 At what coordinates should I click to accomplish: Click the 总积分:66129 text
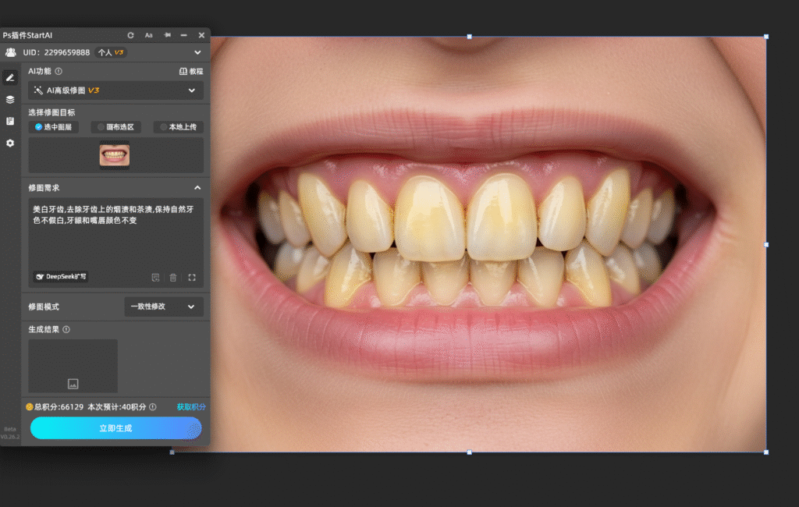(59, 407)
